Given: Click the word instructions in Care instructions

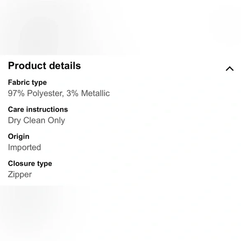Looking at the screenshot, I should click(x=47, y=109).
